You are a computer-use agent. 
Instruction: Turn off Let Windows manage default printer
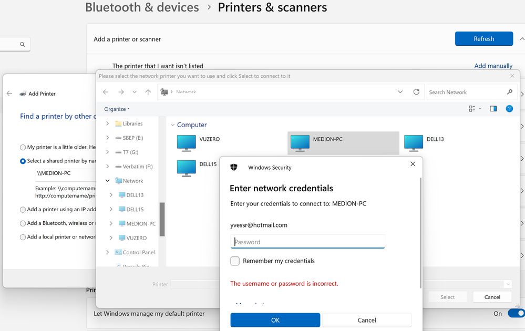pyautogui.click(x=515, y=314)
